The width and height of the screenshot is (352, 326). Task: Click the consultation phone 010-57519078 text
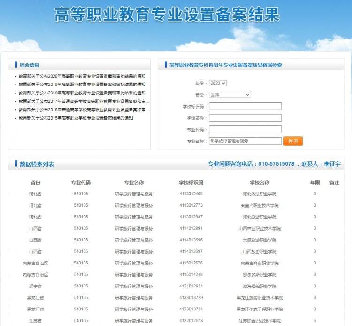click(276, 164)
